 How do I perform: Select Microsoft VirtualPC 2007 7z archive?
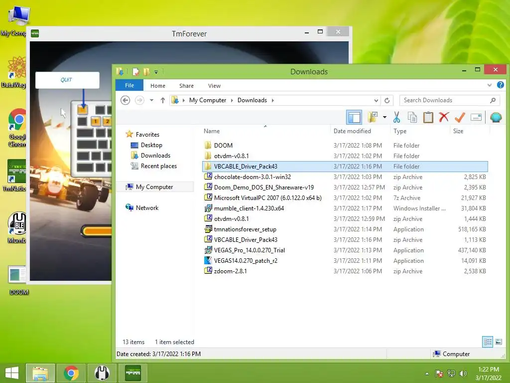pyautogui.click(x=345, y=197)
